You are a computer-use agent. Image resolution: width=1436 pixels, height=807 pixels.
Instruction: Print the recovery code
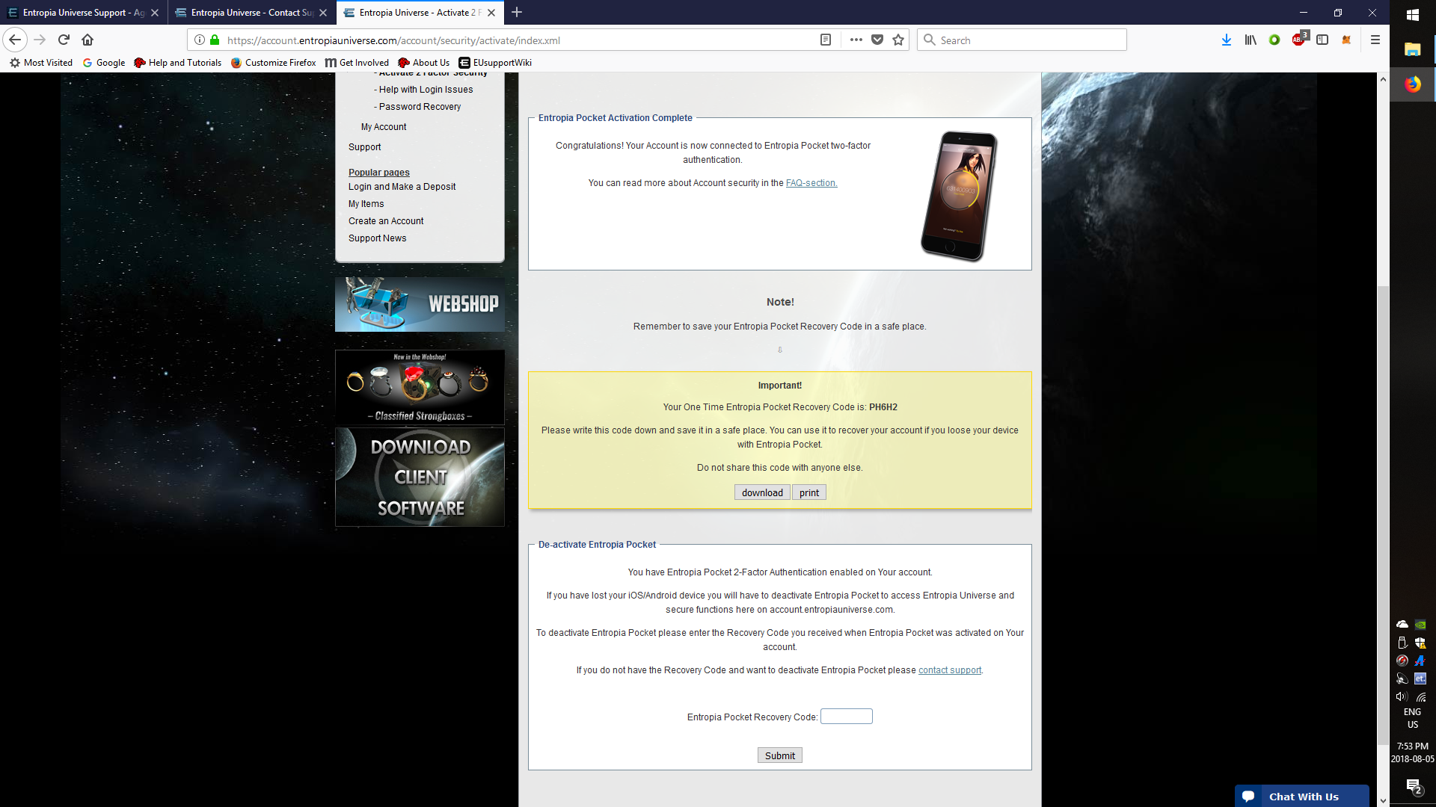[x=809, y=492]
